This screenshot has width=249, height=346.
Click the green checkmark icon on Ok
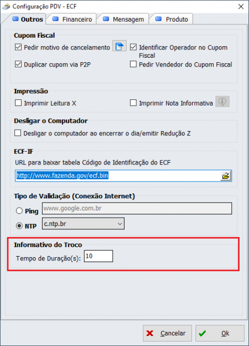[202, 333]
